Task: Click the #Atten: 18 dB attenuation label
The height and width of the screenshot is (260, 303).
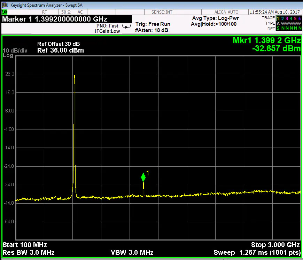Action: [151, 30]
